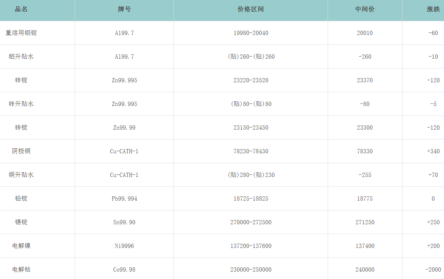Image resolution: width=444 pixels, height=279 pixels.
Task: Select the 价格区间 column header
Action: 251,10
